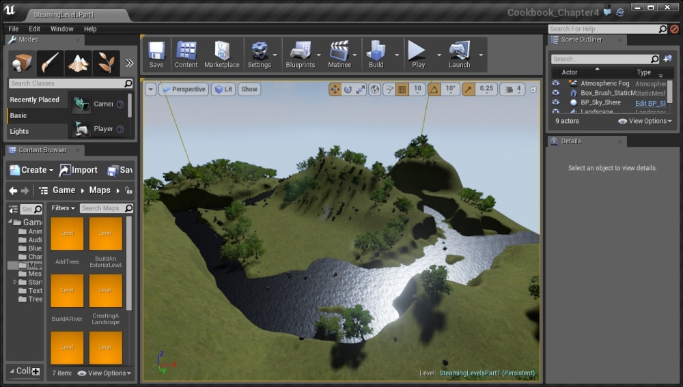Image resolution: width=683 pixels, height=387 pixels.
Task: Open the Blueprints dropdown arrow
Action: tap(319, 55)
